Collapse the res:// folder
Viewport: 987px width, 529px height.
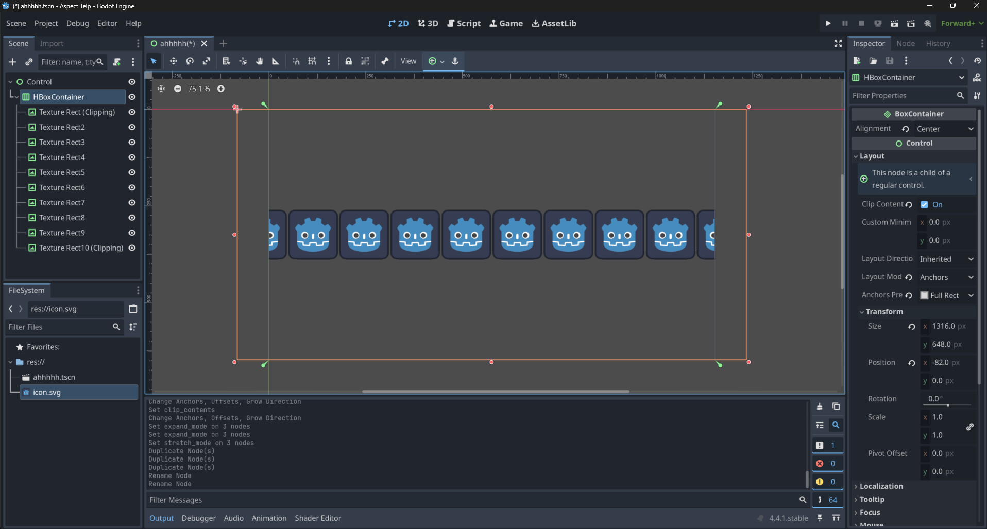[x=10, y=362]
